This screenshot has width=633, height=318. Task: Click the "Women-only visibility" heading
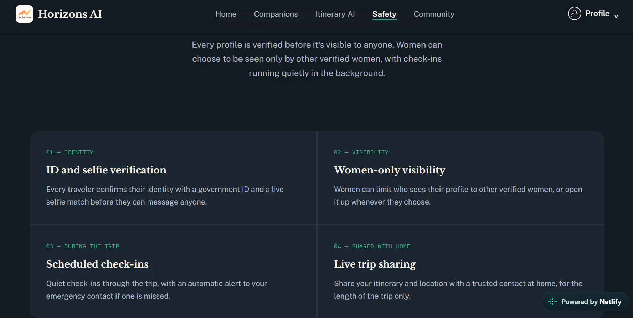tap(389, 170)
